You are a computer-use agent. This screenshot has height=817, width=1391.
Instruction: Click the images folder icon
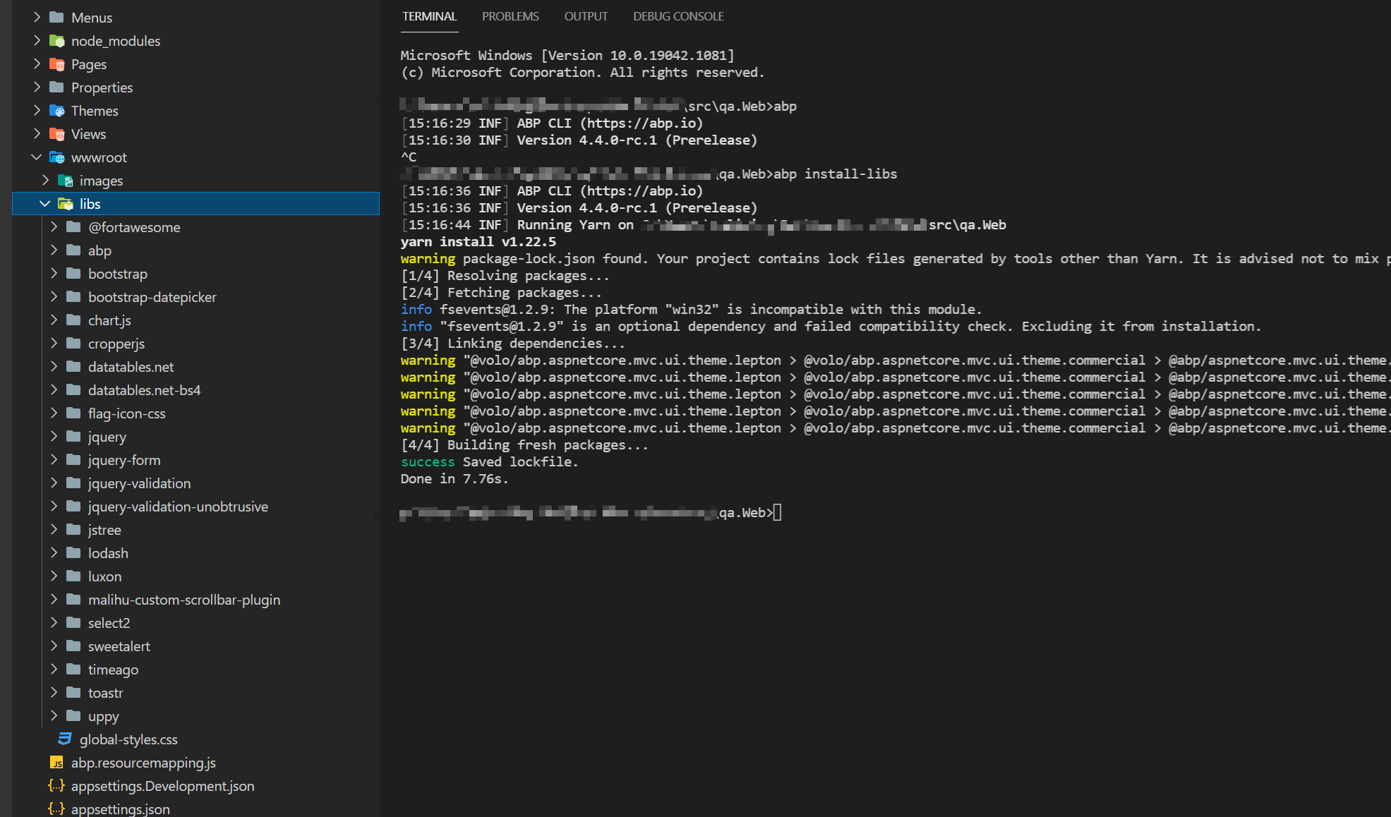coord(65,181)
